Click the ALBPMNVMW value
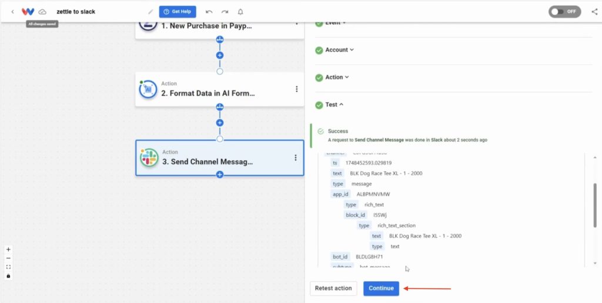This screenshot has width=602, height=303. point(373,194)
